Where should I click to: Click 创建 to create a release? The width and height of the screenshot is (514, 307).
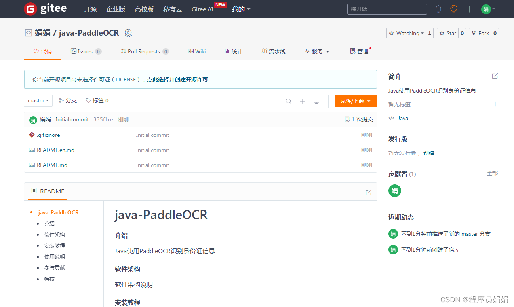[429, 153]
